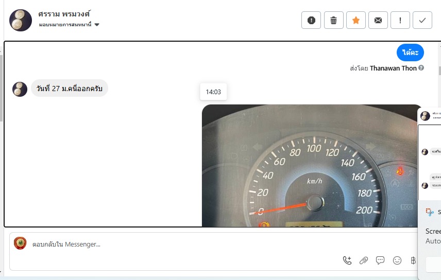This screenshot has height=280, width=441.
Task: Start a call with the phone-plus icon
Action: [347, 260]
